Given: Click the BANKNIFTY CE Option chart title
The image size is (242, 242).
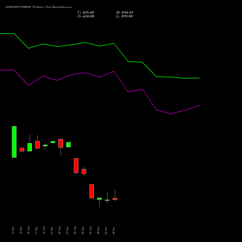Looking at the screenshot, I should pos(39,7).
